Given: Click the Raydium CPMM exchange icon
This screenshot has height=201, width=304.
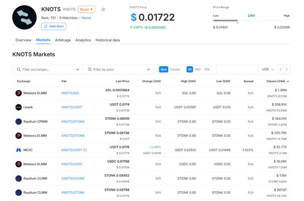Looking at the screenshot, I should point(19,122).
